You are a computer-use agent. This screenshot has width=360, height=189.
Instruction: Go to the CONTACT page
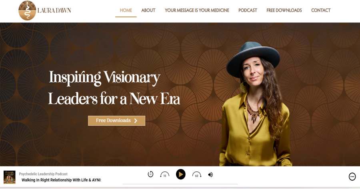coord(321,10)
